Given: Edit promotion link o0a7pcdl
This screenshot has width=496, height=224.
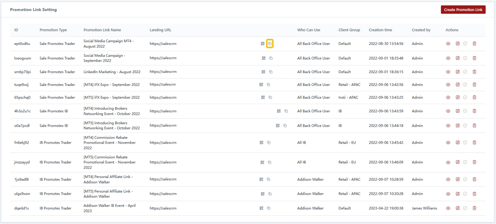Looking at the screenshot, I should (x=457, y=126).
